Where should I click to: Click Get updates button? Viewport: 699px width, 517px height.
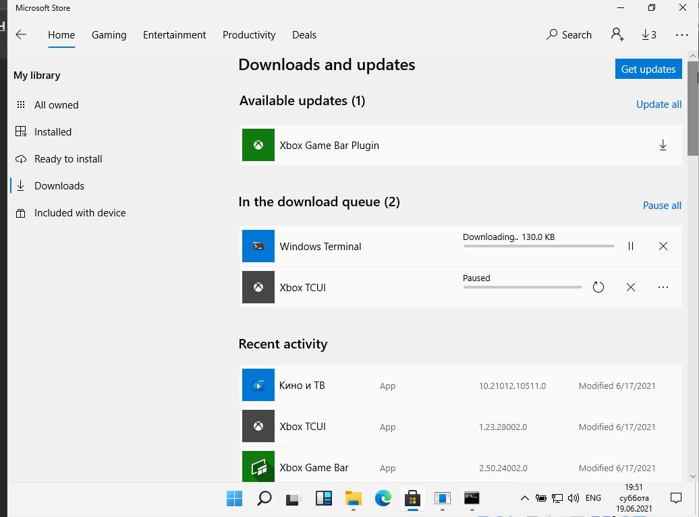tap(648, 69)
